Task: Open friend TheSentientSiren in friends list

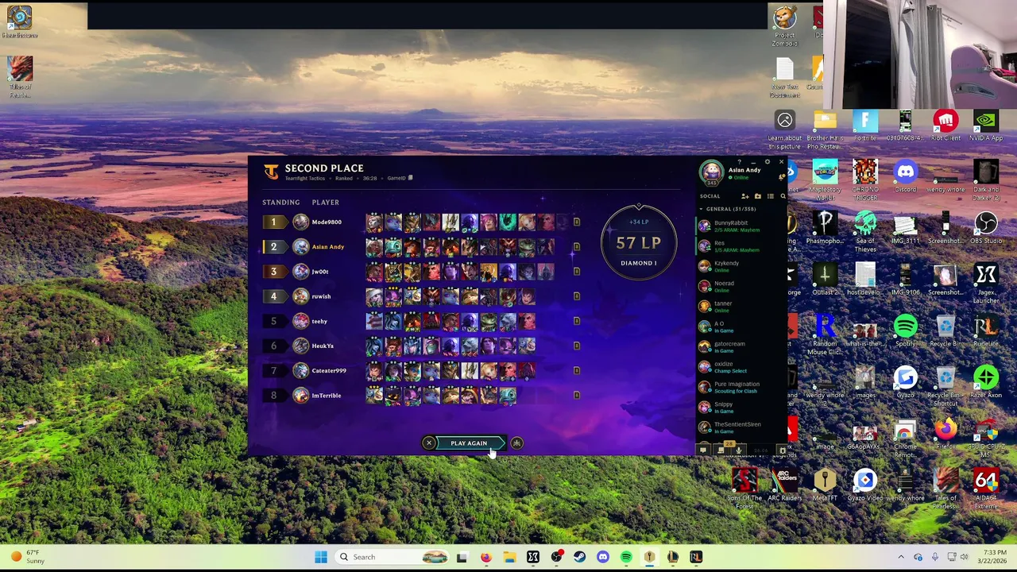Action: pyautogui.click(x=739, y=427)
